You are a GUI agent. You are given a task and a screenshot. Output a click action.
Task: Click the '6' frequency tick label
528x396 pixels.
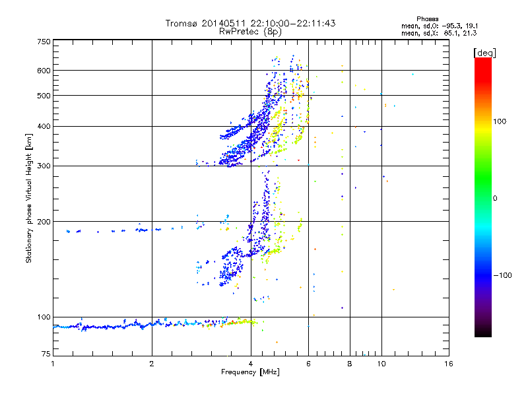click(x=308, y=364)
